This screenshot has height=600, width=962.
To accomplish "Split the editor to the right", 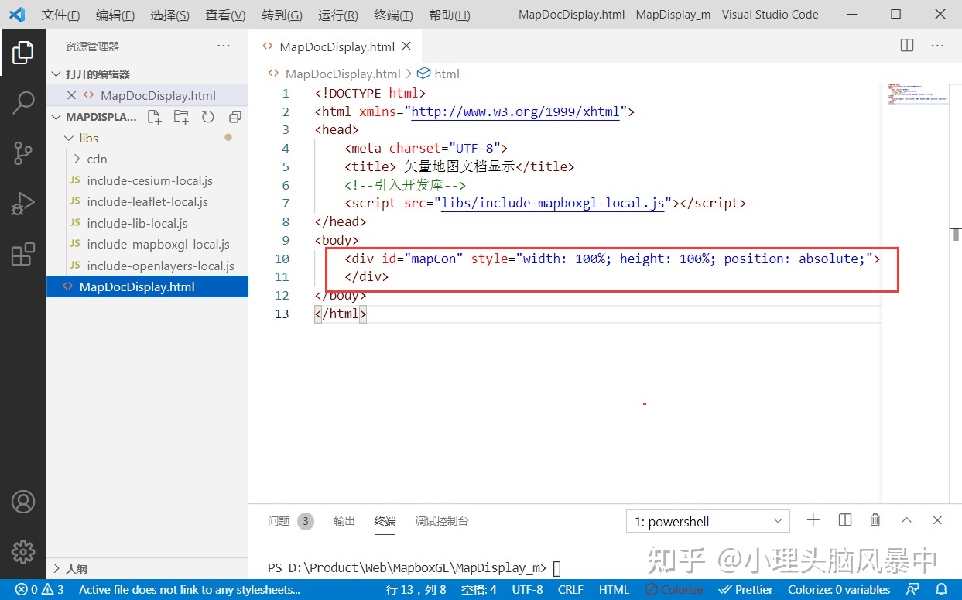I will pos(907,46).
